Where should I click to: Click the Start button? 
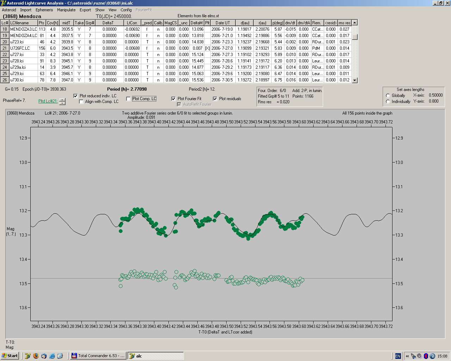[10, 356]
